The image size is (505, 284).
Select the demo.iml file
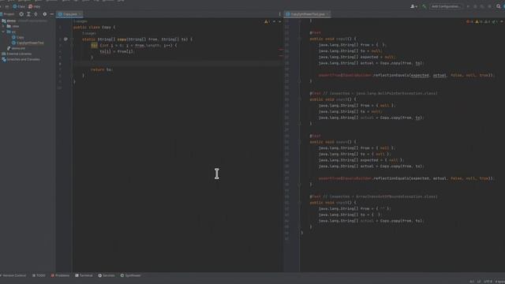coord(16,48)
